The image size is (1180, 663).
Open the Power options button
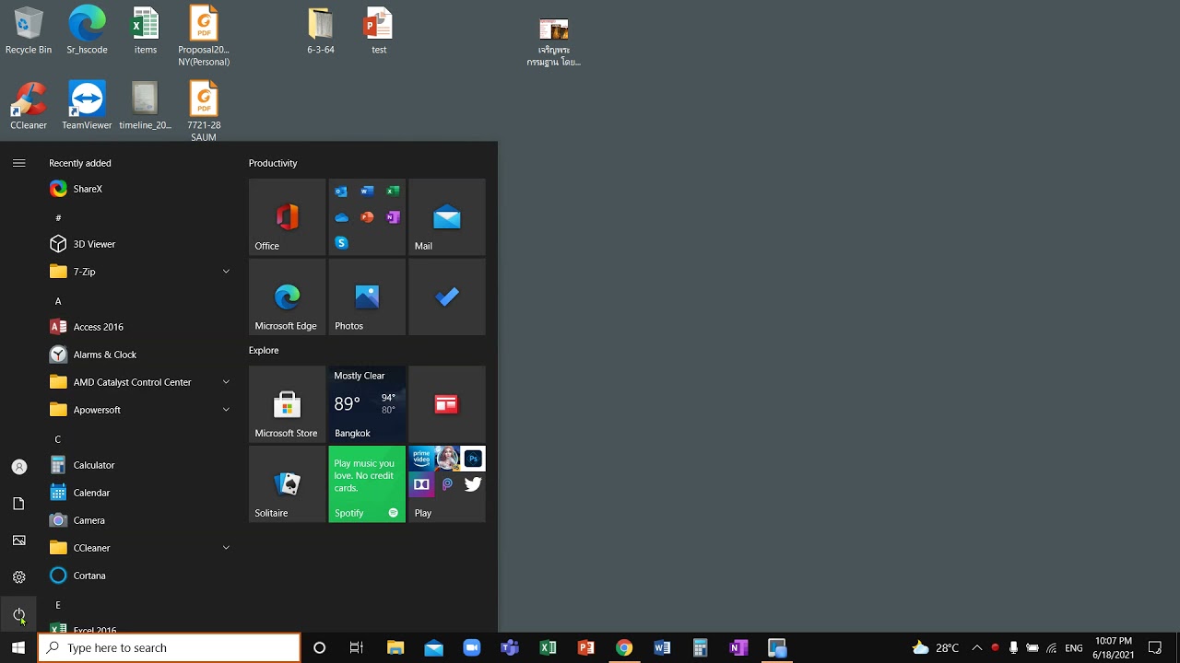pyautogui.click(x=18, y=614)
